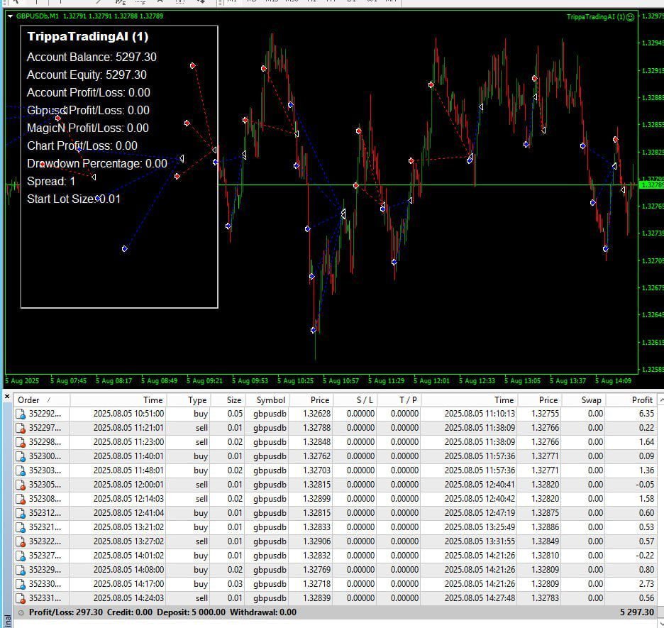The image size is (664, 628).
Task: Click the buy icon for order 352330
Action: pos(21,584)
